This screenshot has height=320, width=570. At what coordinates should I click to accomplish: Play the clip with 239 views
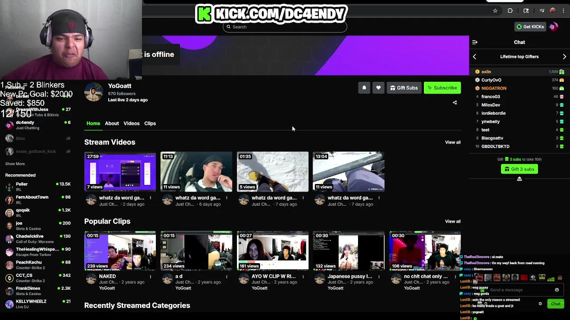coord(120,251)
